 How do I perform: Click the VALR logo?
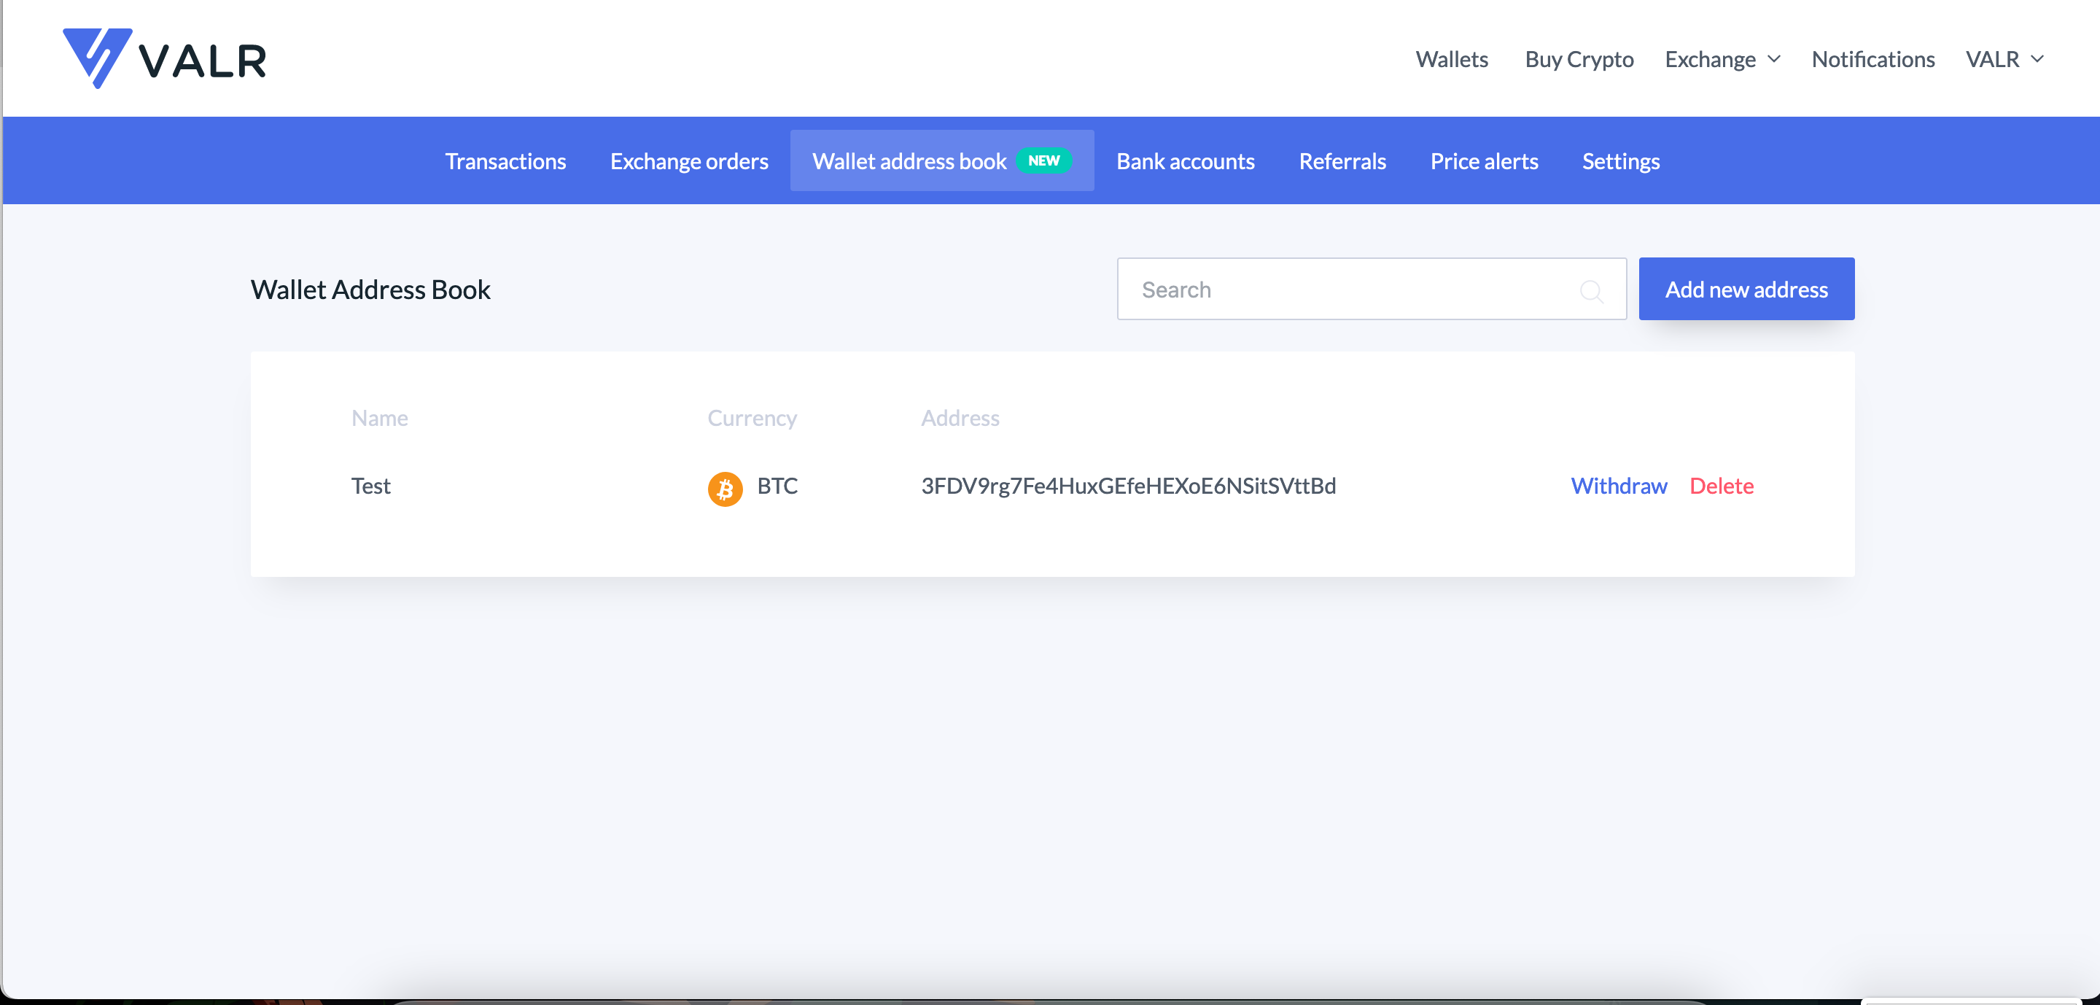[165, 58]
